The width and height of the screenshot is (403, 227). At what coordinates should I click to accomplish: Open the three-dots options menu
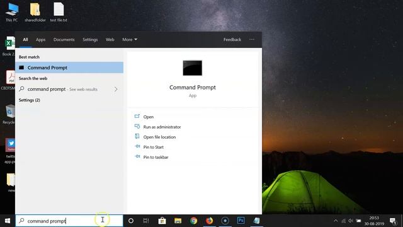252,39
